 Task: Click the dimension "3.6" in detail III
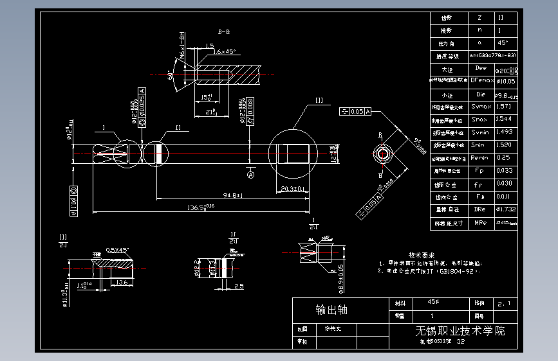[122, 282]
